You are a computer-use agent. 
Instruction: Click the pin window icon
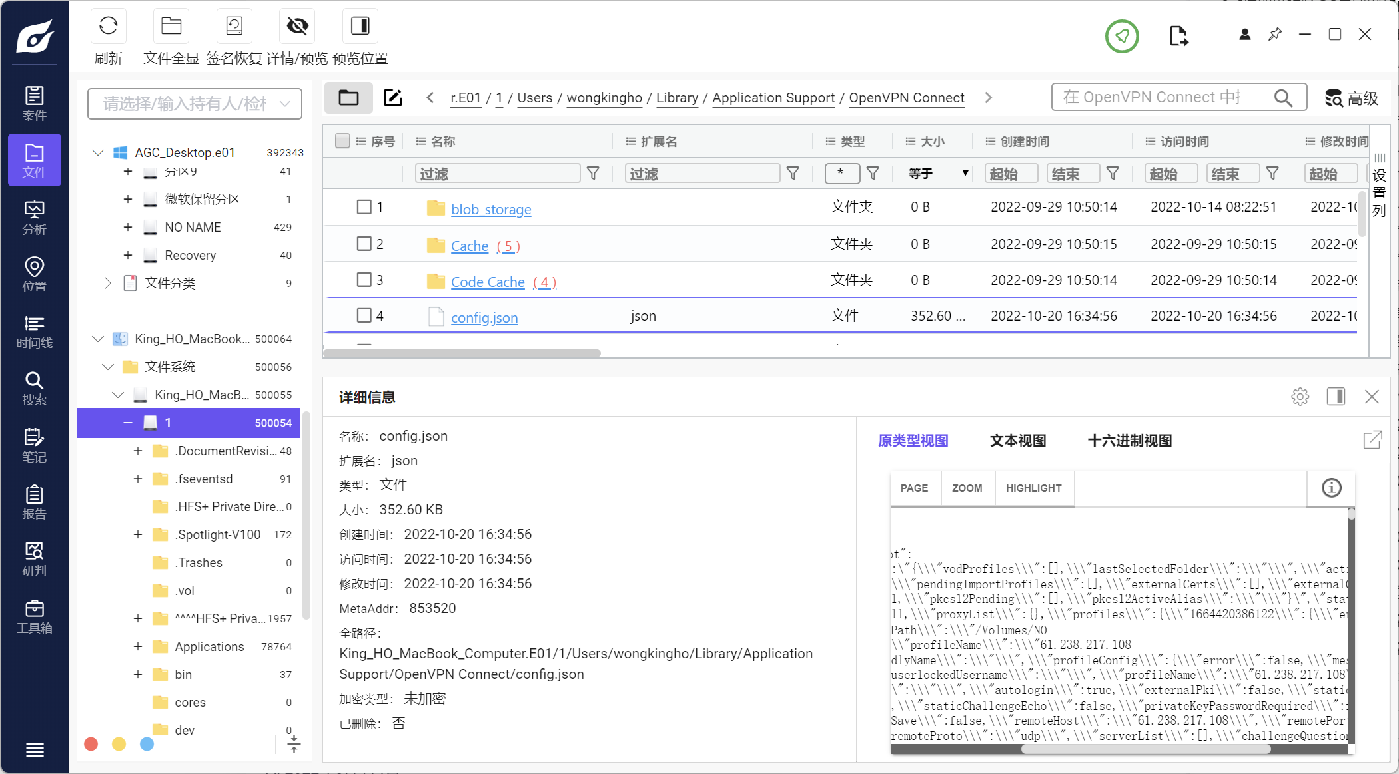pyautogui.click(x=1275, y=34)
